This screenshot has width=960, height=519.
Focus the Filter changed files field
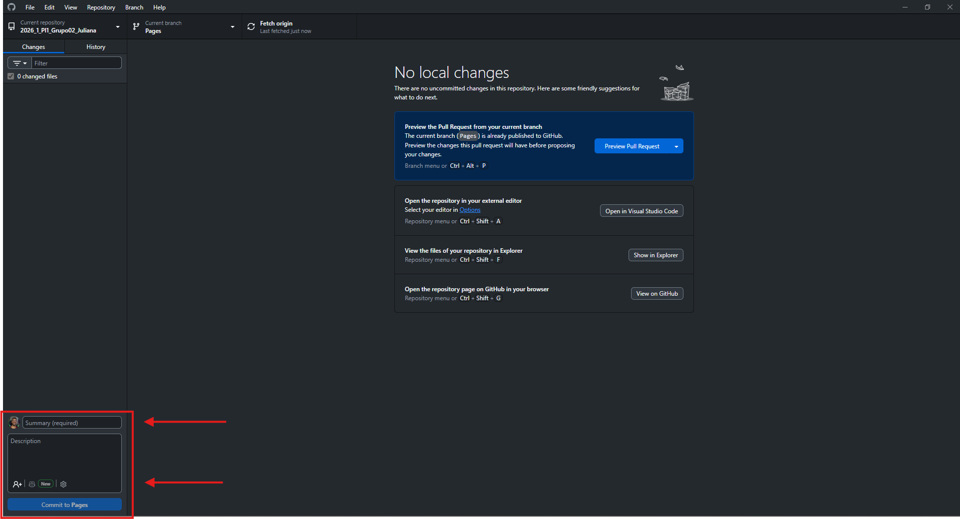(x=76, y=63)
